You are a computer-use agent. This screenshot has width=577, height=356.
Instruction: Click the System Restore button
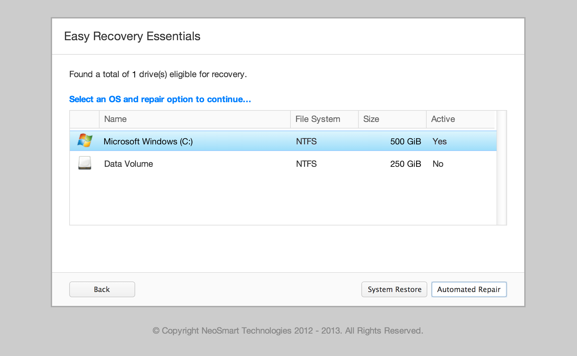pos(394,289)
